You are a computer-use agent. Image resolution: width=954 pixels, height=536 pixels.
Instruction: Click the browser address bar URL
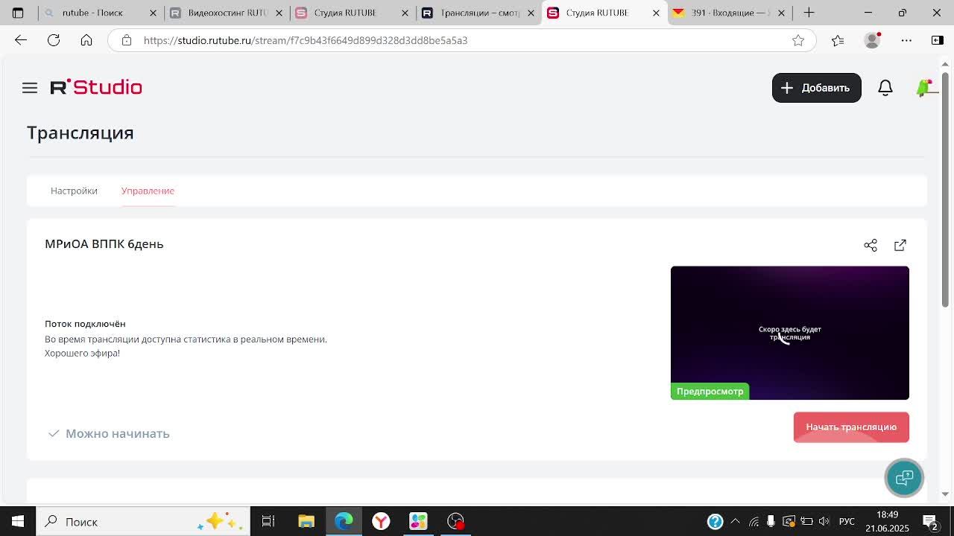(306, 40)
